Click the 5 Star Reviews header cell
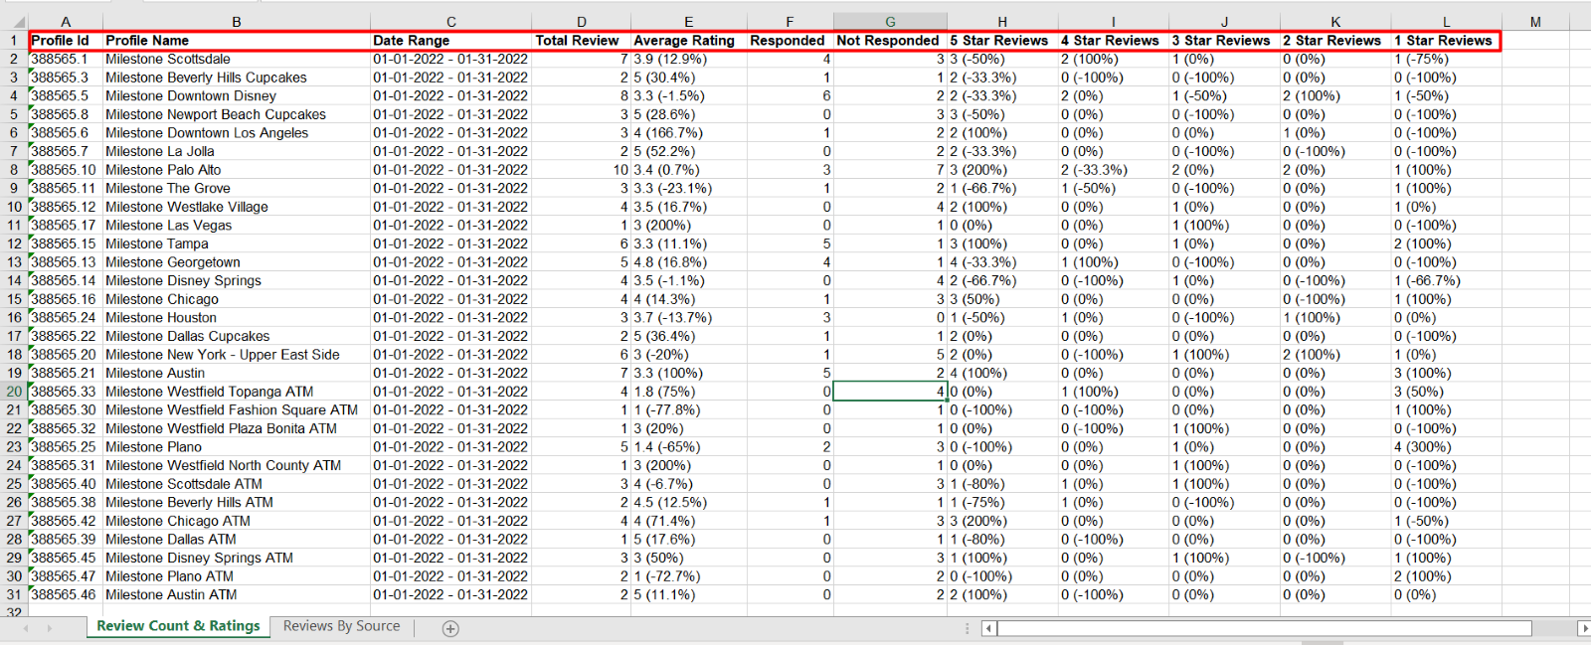This screenshot has width=1591, height=645. 1002,41
